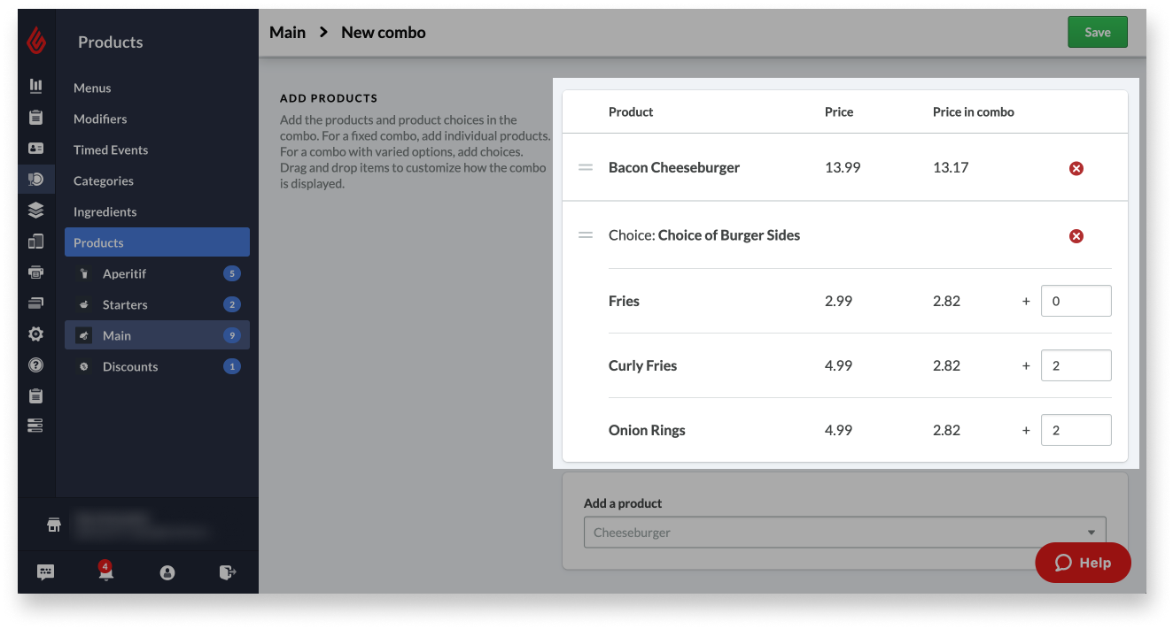Open notifications bell showing 4 alerts

tap(105, 573)
